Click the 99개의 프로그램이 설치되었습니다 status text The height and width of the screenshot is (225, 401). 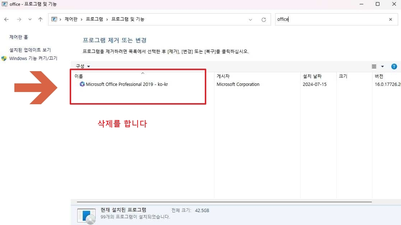pos(135,217)
